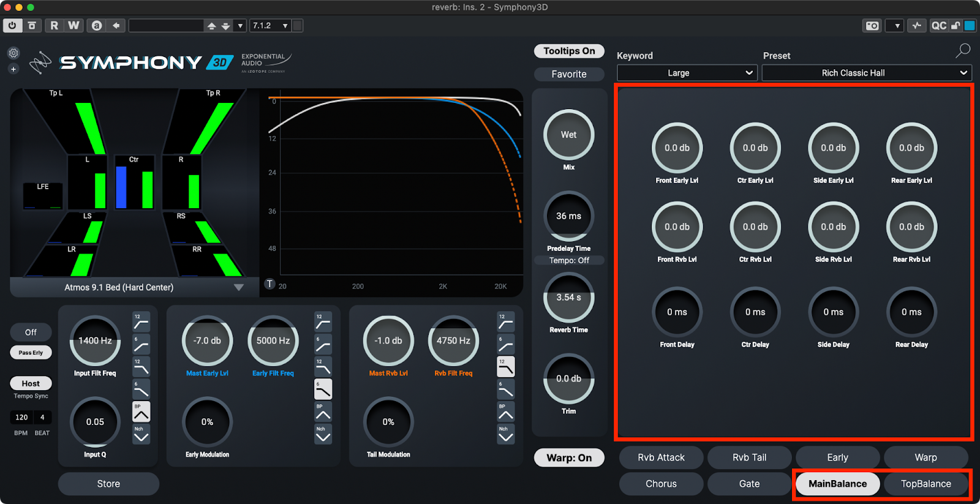Switch to the TopBalance tab
980x504 pixels.
925,484
